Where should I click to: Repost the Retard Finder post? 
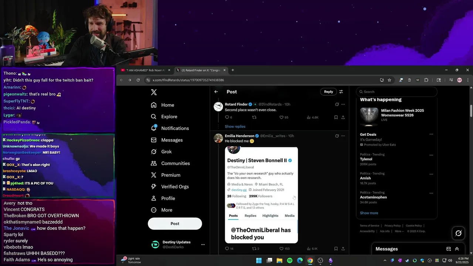point(254,117)
